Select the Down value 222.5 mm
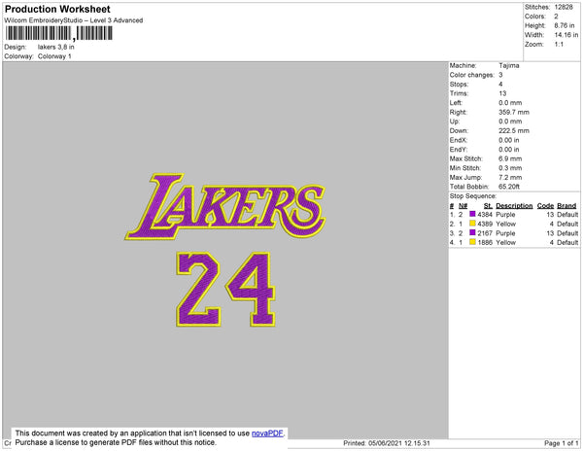The image size is (583, 451). tap(514, 130)
